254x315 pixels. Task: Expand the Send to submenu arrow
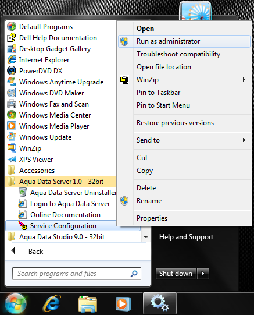point(244,140)
